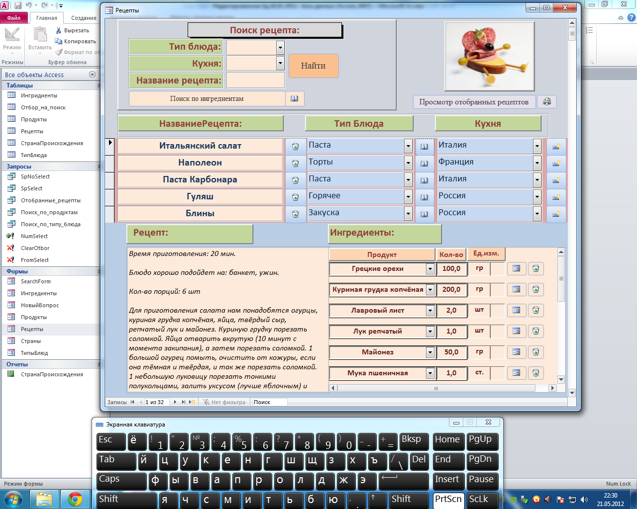The width and height of the screenshot is (637, 509).
Task: Click the form icon for Майонез ingredient
Action: [516, 352]
